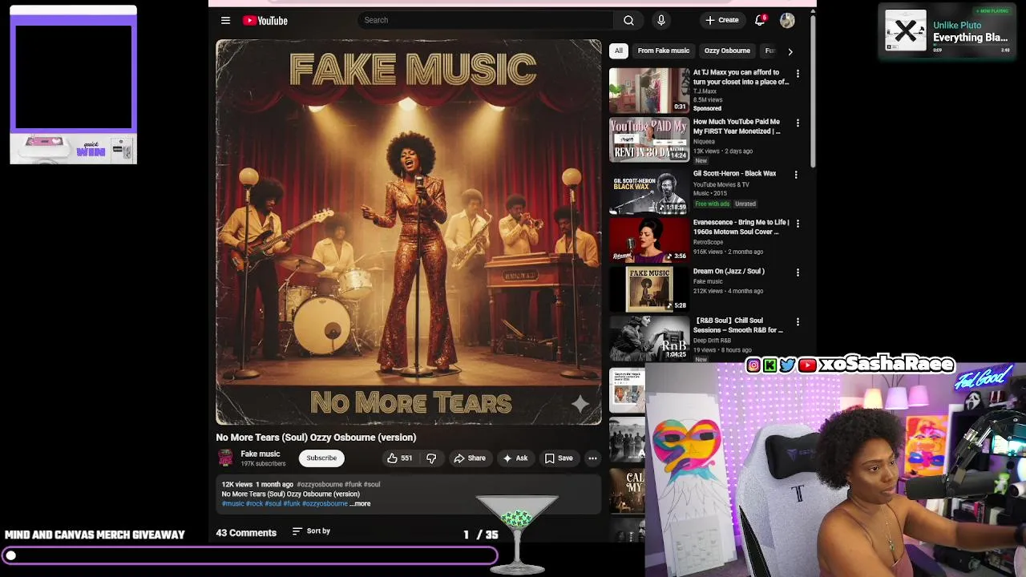Open the Fake music channel avatar
1026x577 pixels.
[225, 458]
